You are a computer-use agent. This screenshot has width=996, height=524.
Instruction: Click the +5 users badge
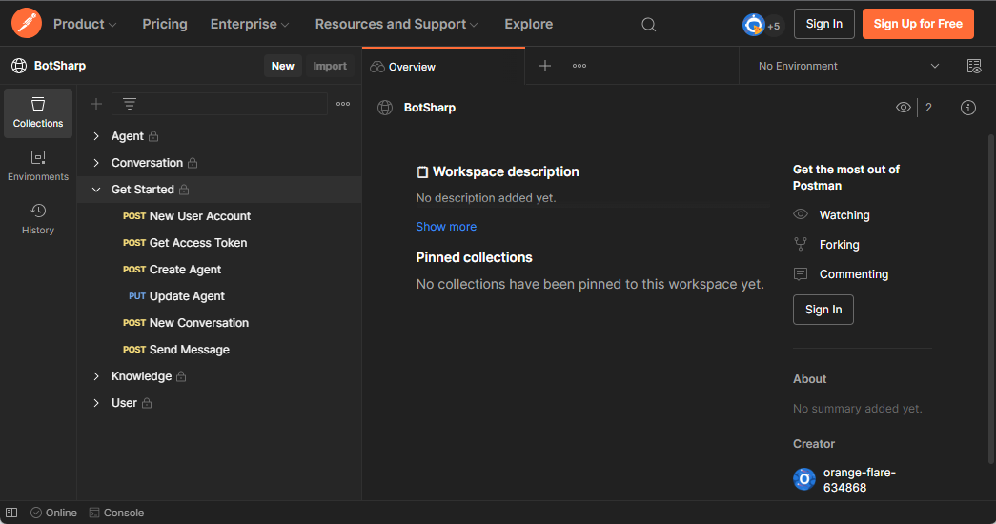(774, 26)
